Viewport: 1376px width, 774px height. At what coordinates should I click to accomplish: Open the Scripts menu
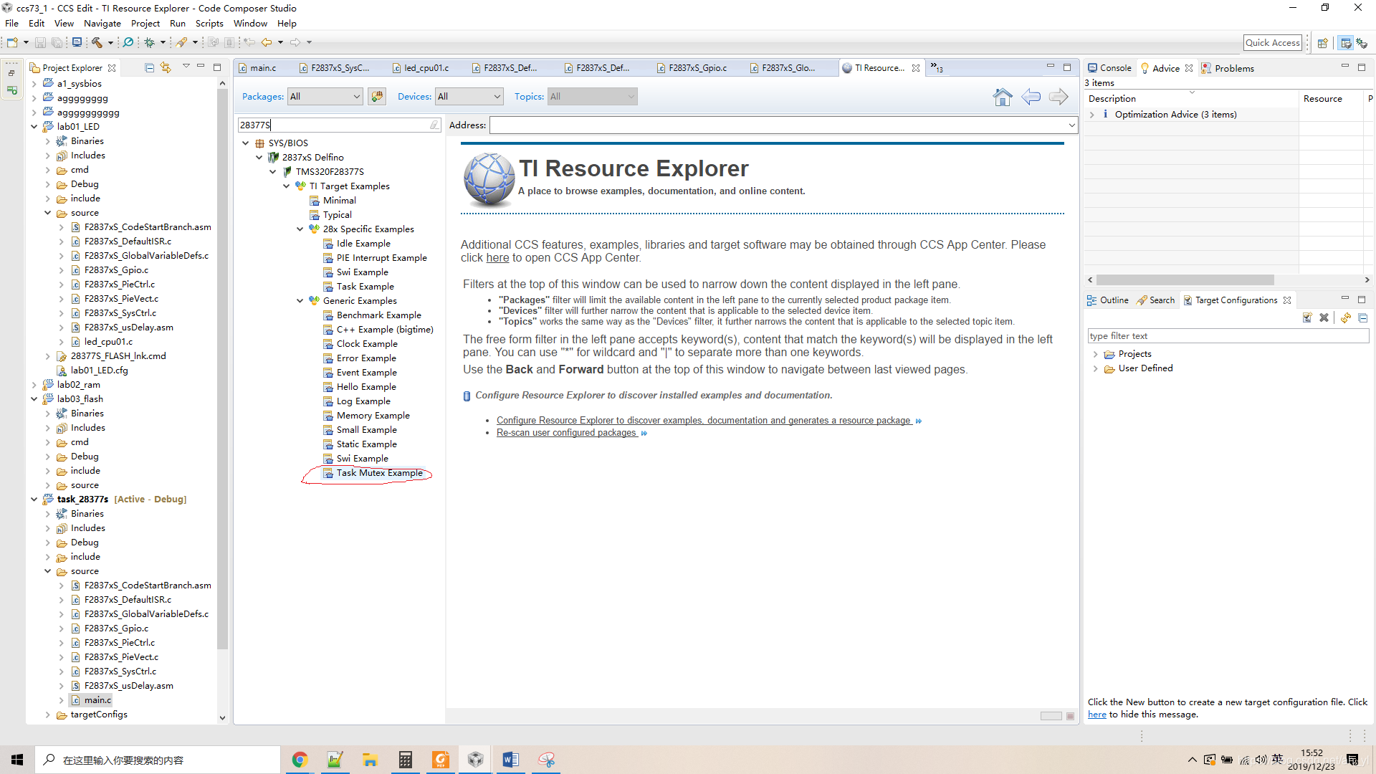pos(209,24)
